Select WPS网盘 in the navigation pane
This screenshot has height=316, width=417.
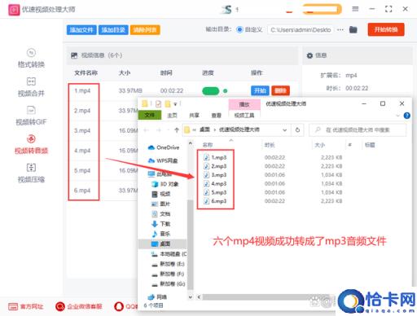click(x=163, y=160)
